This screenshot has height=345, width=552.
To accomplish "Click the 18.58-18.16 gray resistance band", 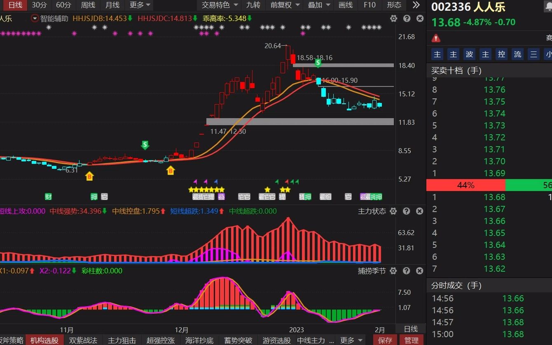I will click(343, 65).
